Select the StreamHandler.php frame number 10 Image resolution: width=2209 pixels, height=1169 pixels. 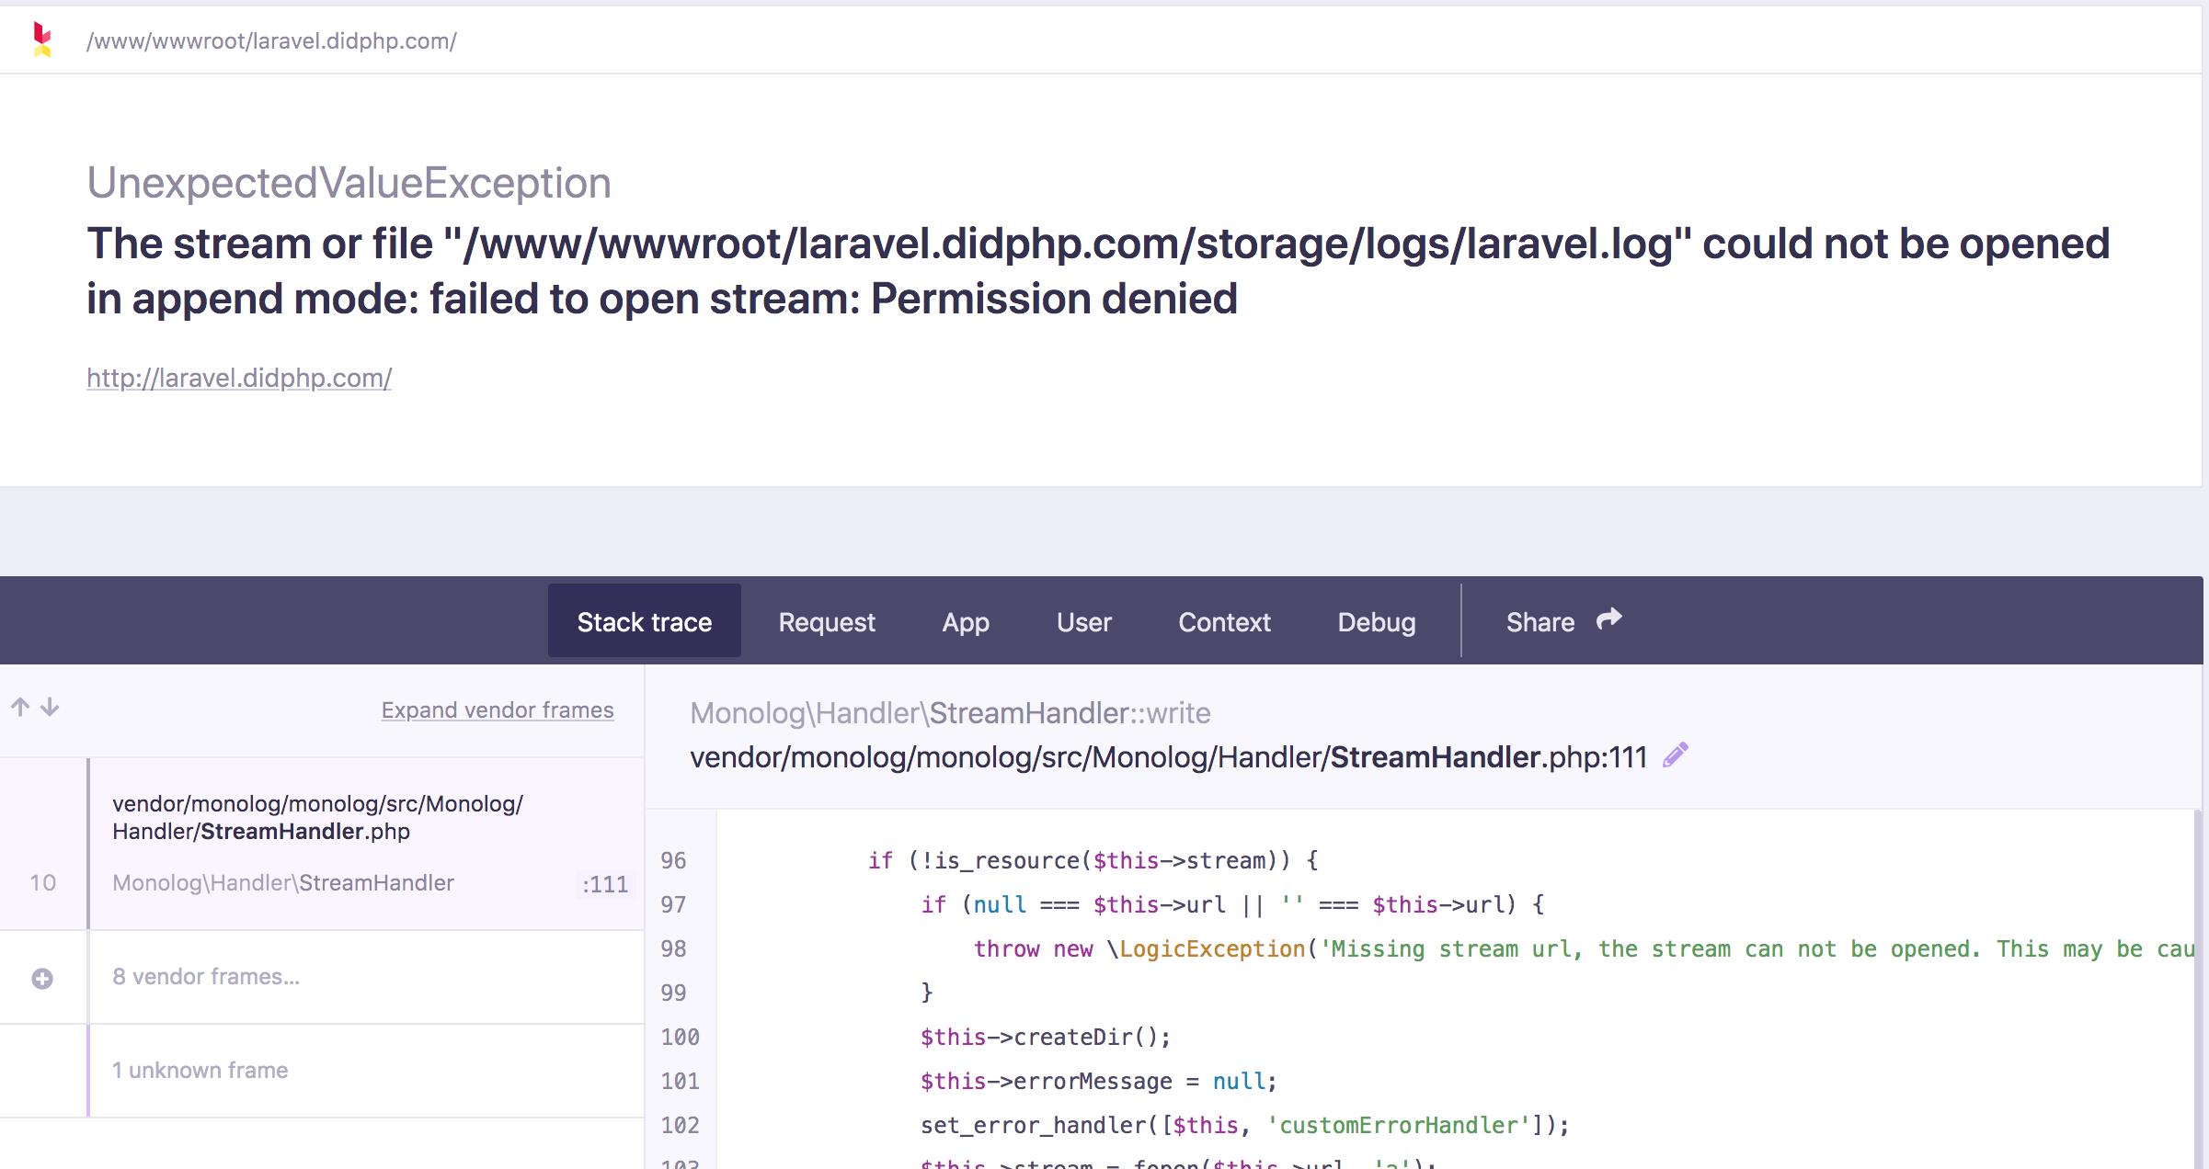click(322, 844)
